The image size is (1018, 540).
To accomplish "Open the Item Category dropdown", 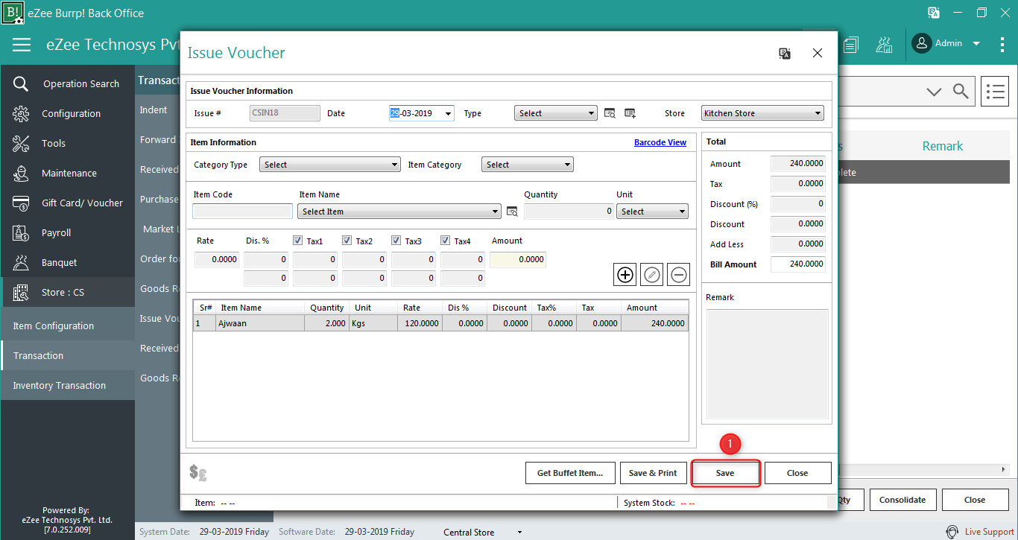I will (528, 165).
